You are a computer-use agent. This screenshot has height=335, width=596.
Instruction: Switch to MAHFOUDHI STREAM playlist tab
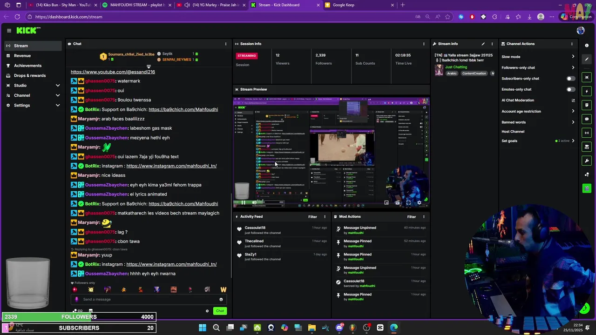[136, 5]
